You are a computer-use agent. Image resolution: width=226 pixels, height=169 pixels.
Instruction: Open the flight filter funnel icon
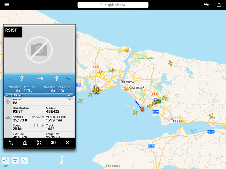click(25, 160)
